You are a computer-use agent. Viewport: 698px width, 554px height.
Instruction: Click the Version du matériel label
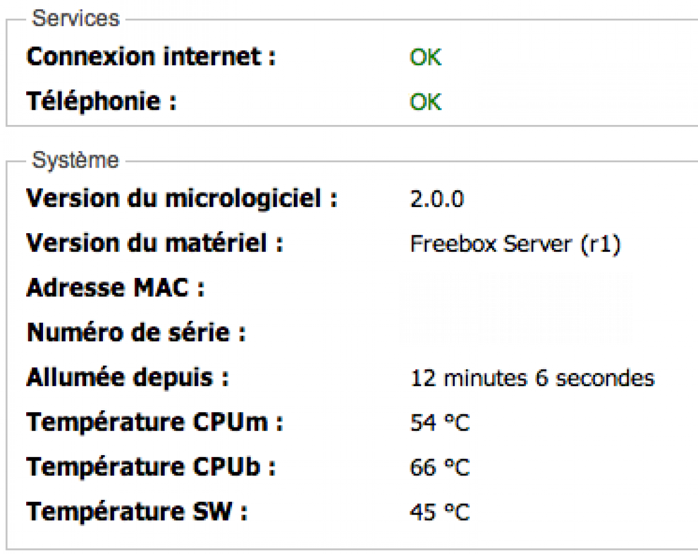[x=155, y=244]
